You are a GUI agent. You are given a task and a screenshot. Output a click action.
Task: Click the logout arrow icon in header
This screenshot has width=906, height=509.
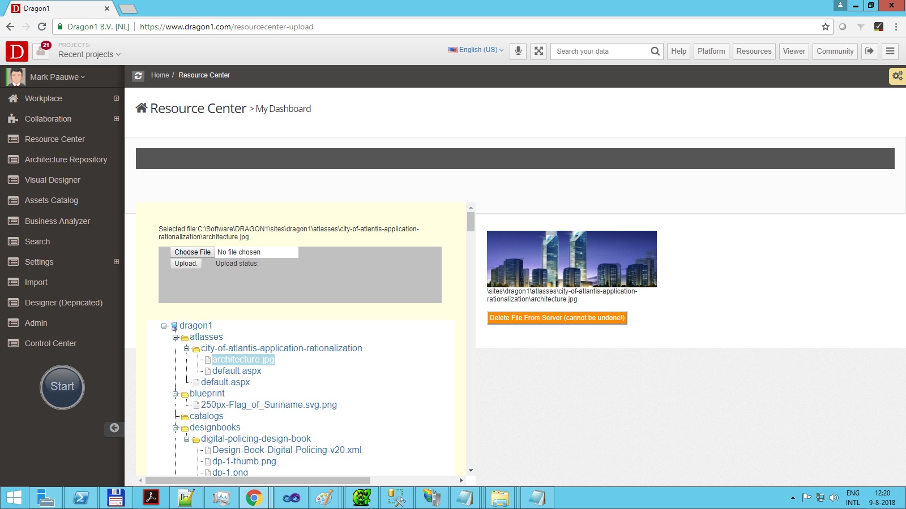869,51
